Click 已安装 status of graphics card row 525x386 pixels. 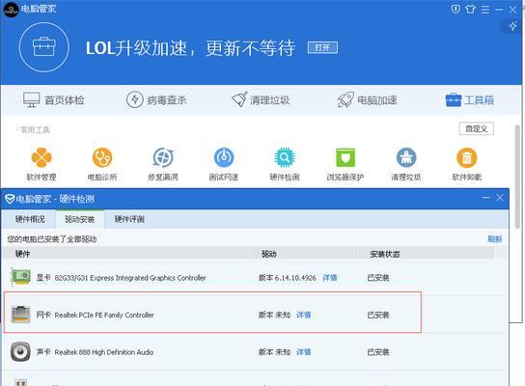coord(378,278)
